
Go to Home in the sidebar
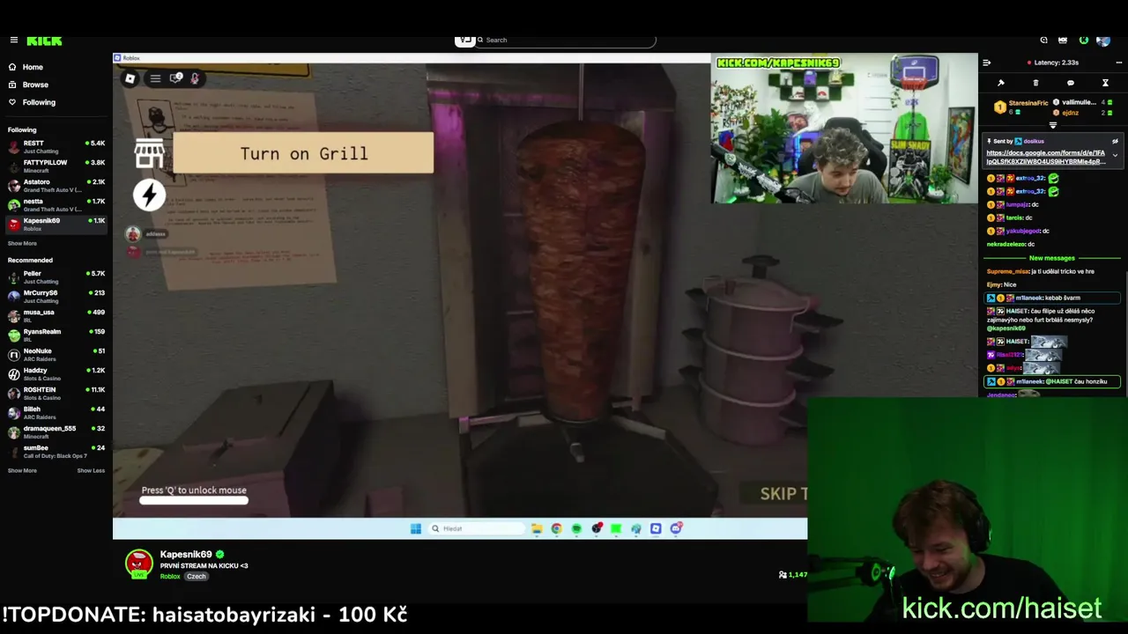pos(32,67)
